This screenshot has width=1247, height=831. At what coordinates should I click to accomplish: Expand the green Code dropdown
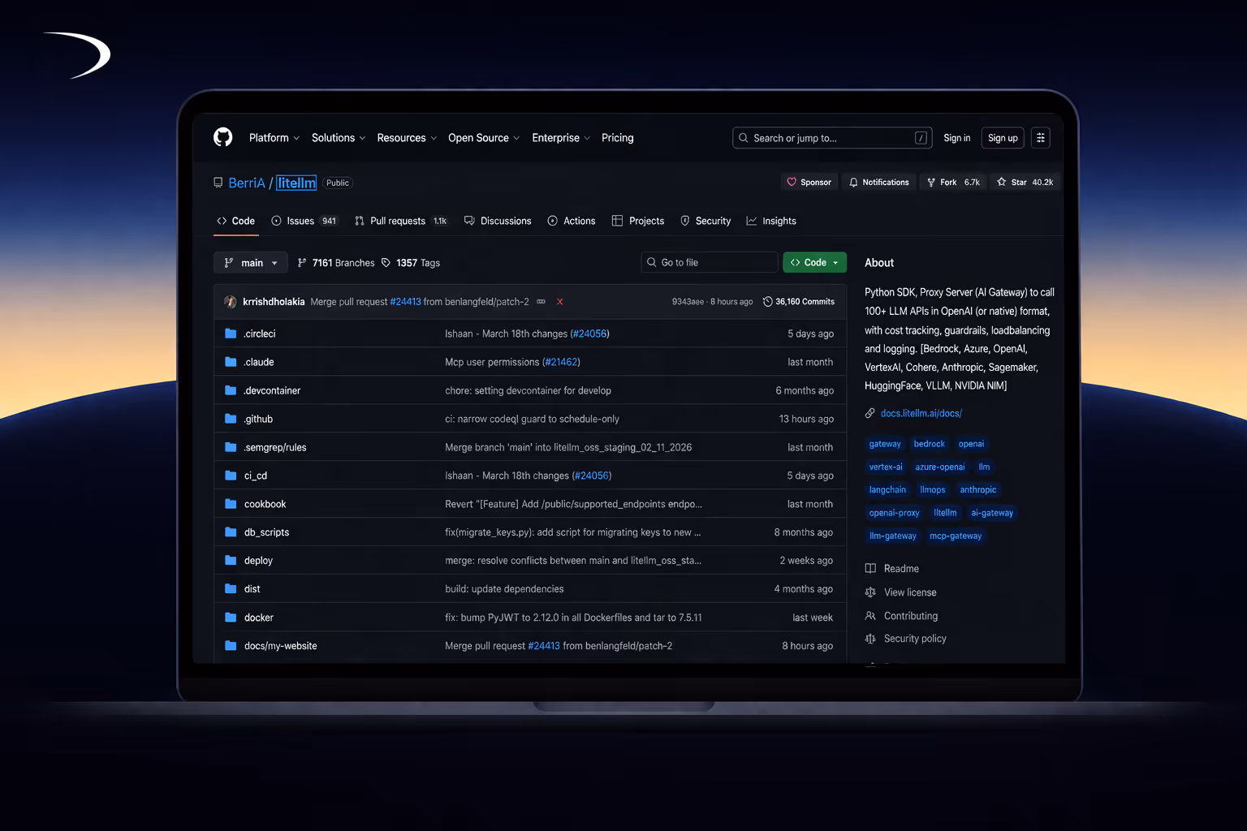point(814,262)
